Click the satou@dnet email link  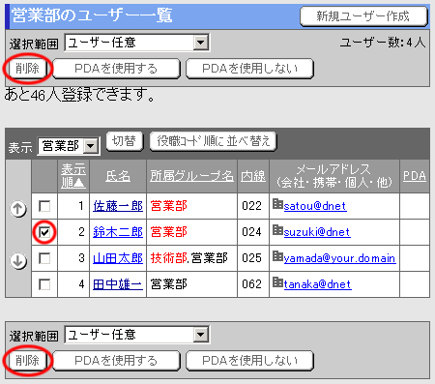pyautogui.click(x=315, y=206)
